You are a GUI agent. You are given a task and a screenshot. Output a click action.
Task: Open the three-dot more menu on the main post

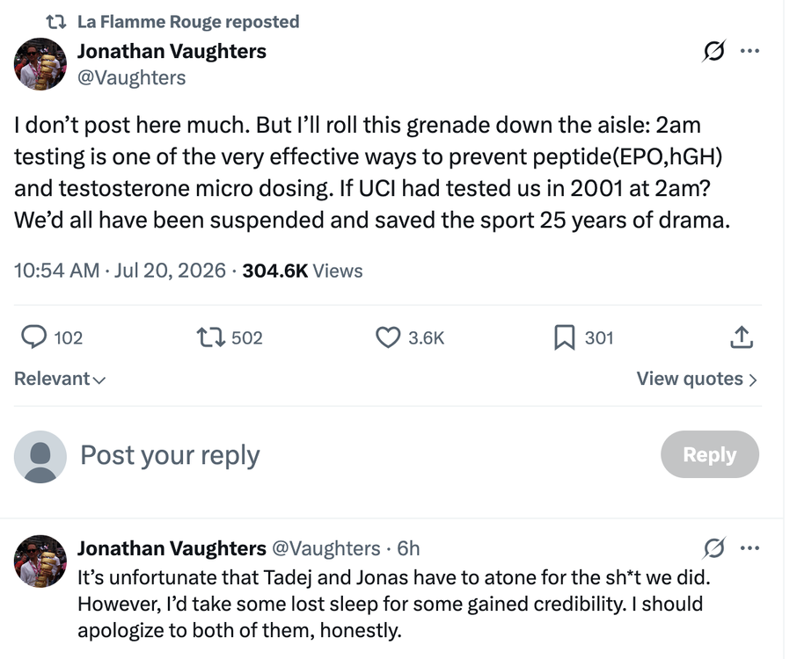coord(750,51)
